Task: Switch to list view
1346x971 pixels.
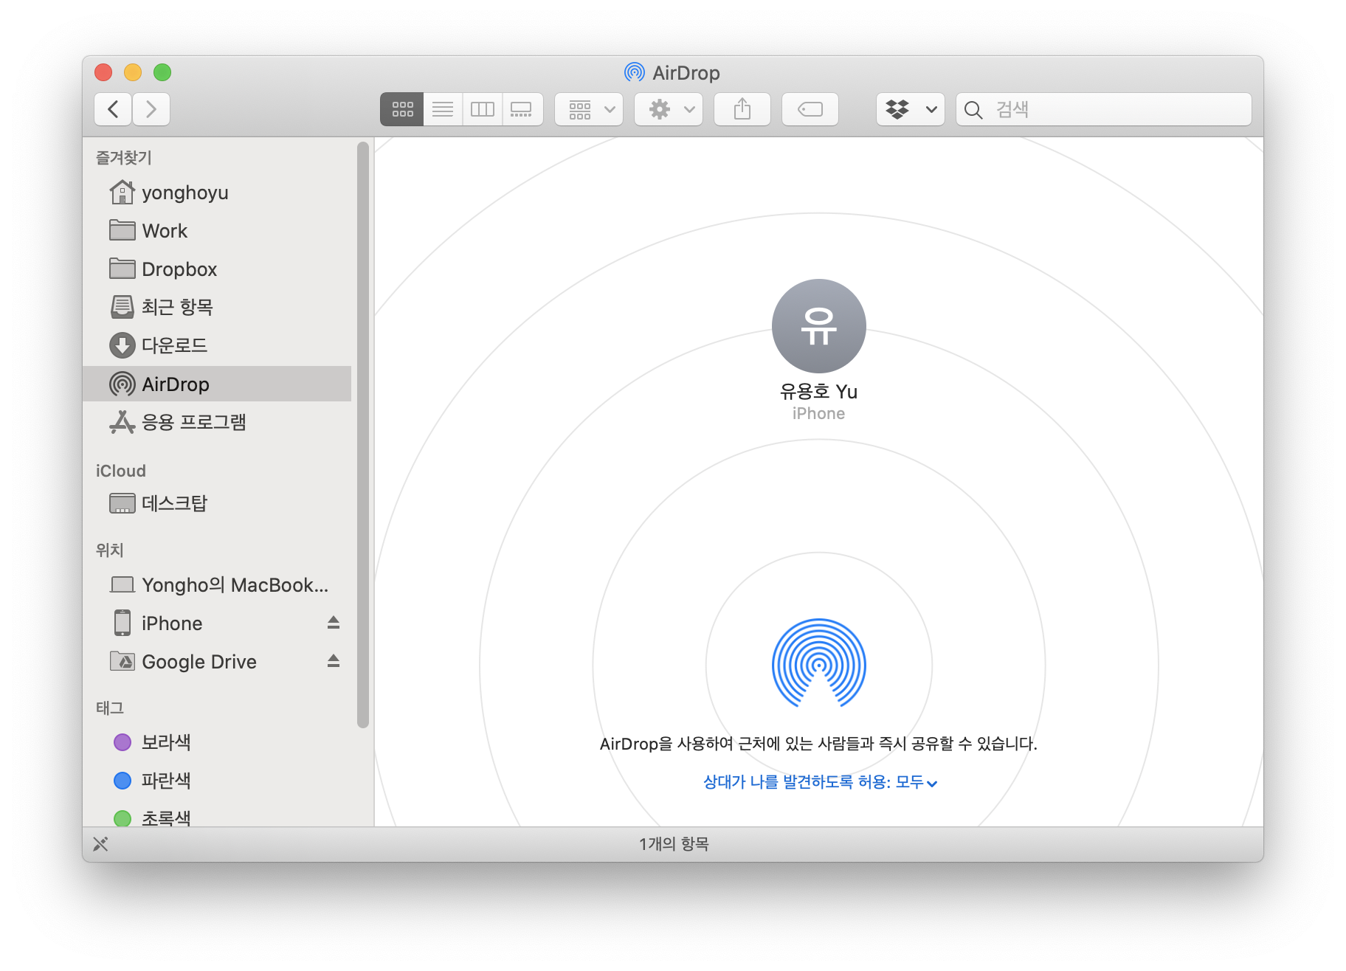Action: 443,109
